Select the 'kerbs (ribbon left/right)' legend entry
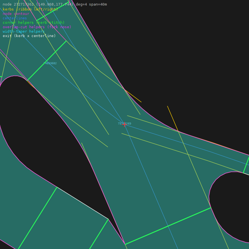 (x=30, y=9)
